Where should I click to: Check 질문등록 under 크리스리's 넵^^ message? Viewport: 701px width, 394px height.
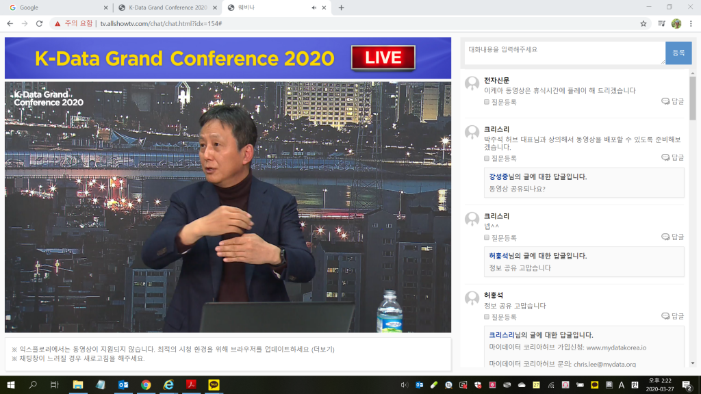[x=487, y=237]
